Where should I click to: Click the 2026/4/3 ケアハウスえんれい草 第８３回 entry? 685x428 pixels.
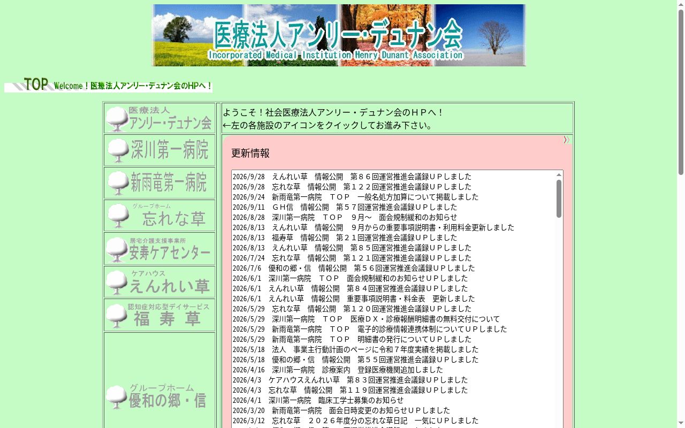coord(351,380)
